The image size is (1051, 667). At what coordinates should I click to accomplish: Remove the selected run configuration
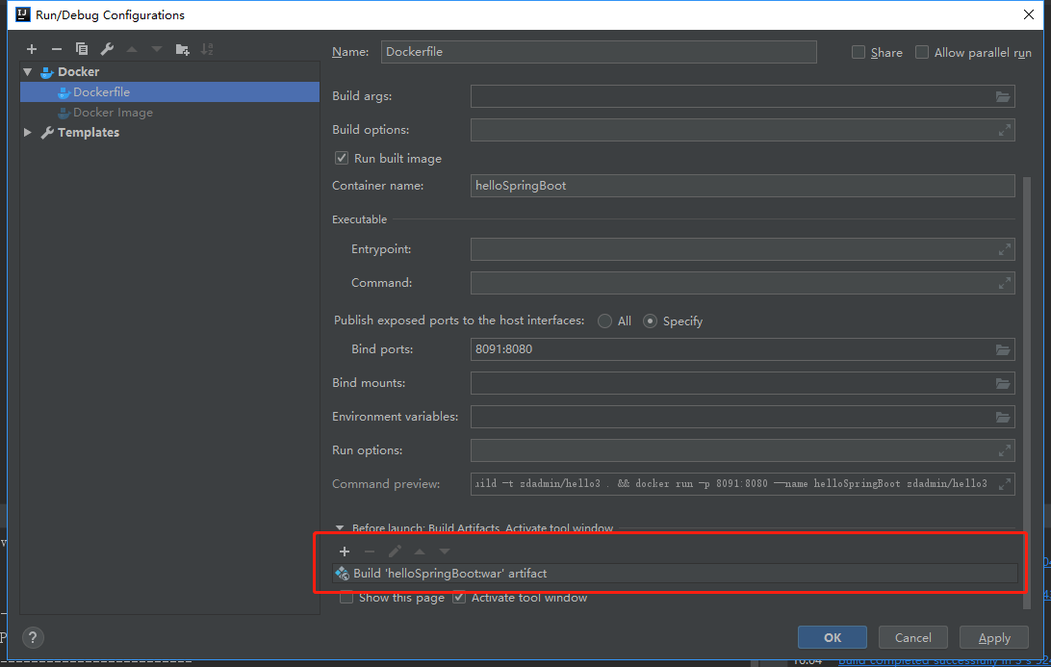[x=56, y=49]
